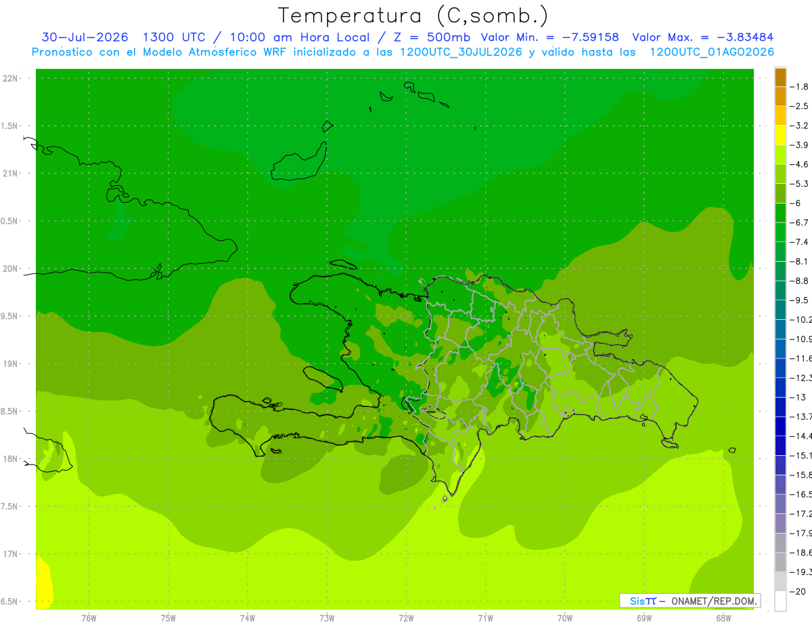Click the '-8.1' legend value
This screenshot has width=812, height=627.
799,262
